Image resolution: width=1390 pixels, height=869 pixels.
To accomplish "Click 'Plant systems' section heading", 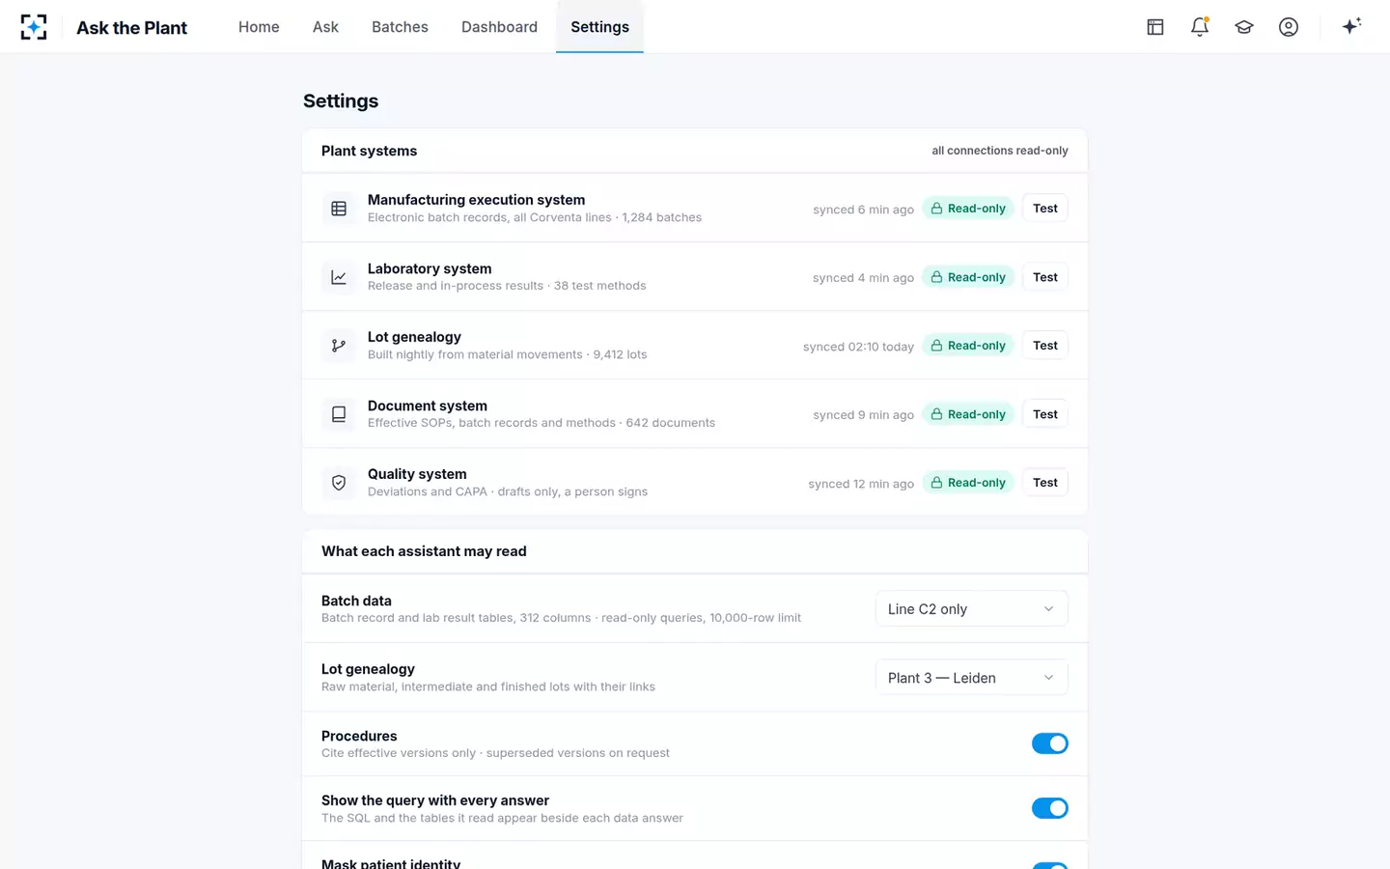I will click(369, 151).
